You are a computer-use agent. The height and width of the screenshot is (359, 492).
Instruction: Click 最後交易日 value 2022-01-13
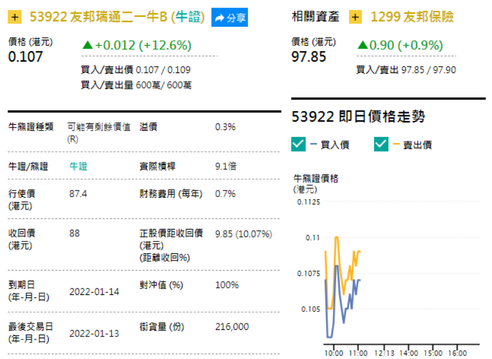click(x=94, y=333)
